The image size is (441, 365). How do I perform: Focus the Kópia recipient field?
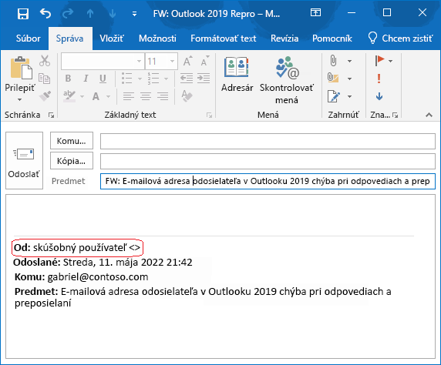[268, 161]
